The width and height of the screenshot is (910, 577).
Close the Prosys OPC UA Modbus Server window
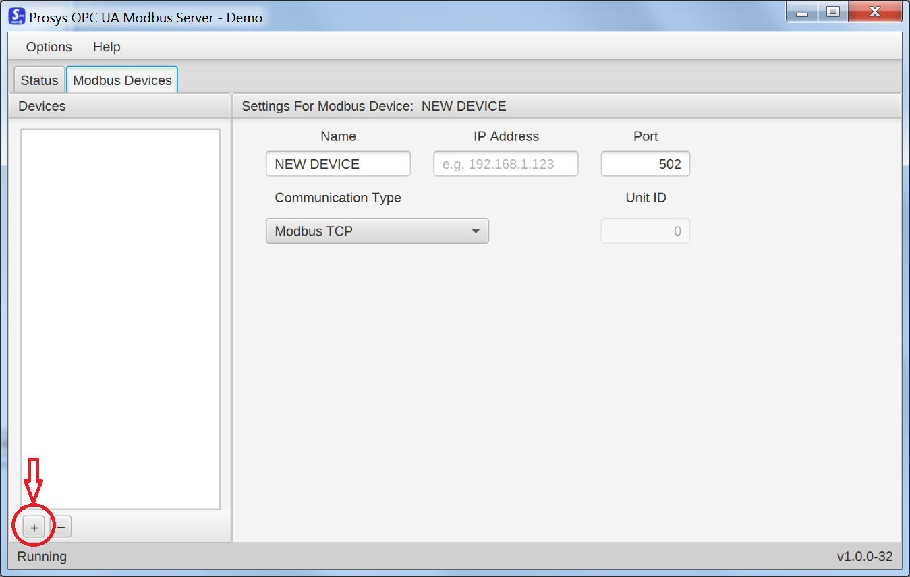875,12
